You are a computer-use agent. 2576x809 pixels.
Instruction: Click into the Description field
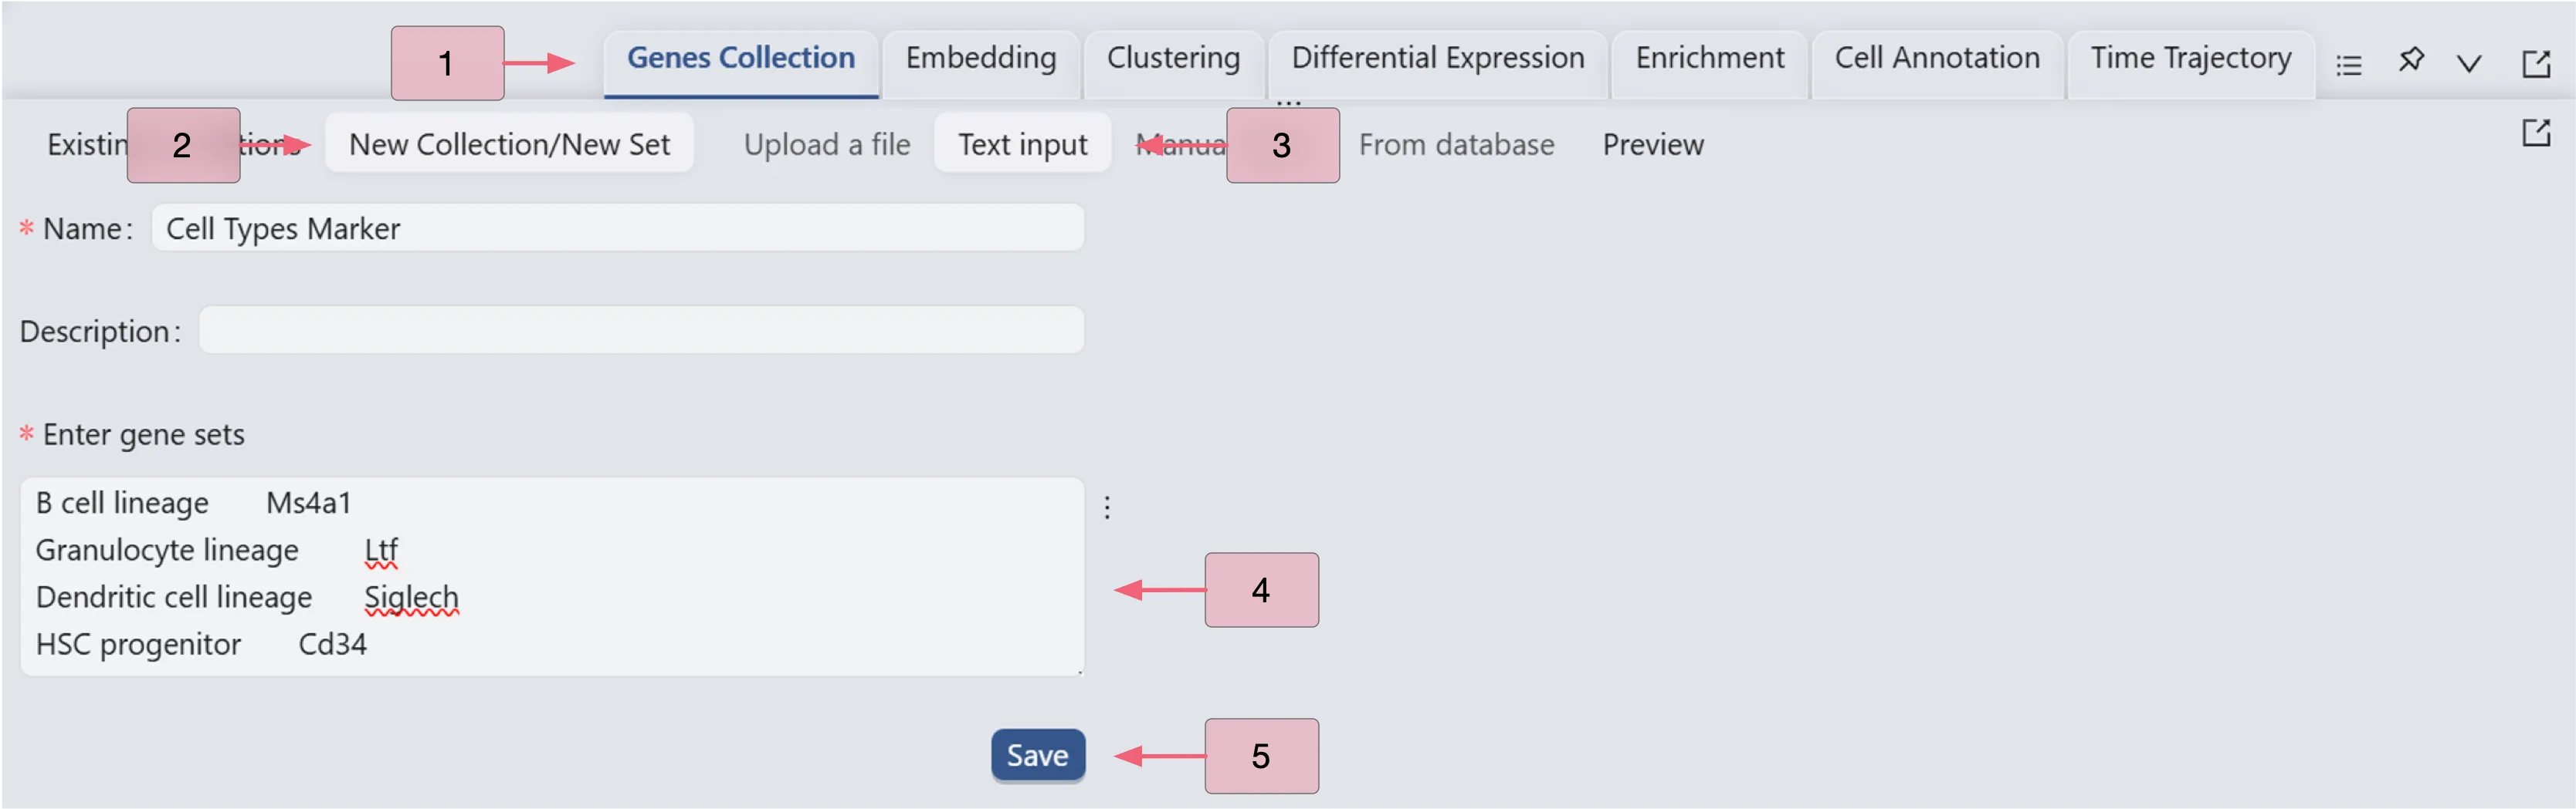click(641, 331)
